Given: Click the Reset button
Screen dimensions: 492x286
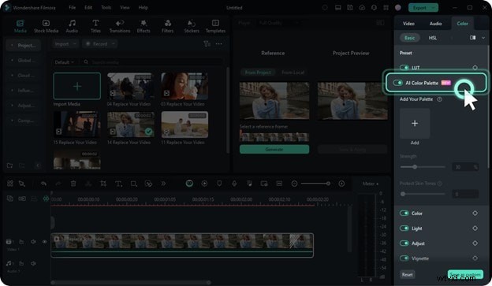Looking at the screenshot, I should tap(408, 275).
